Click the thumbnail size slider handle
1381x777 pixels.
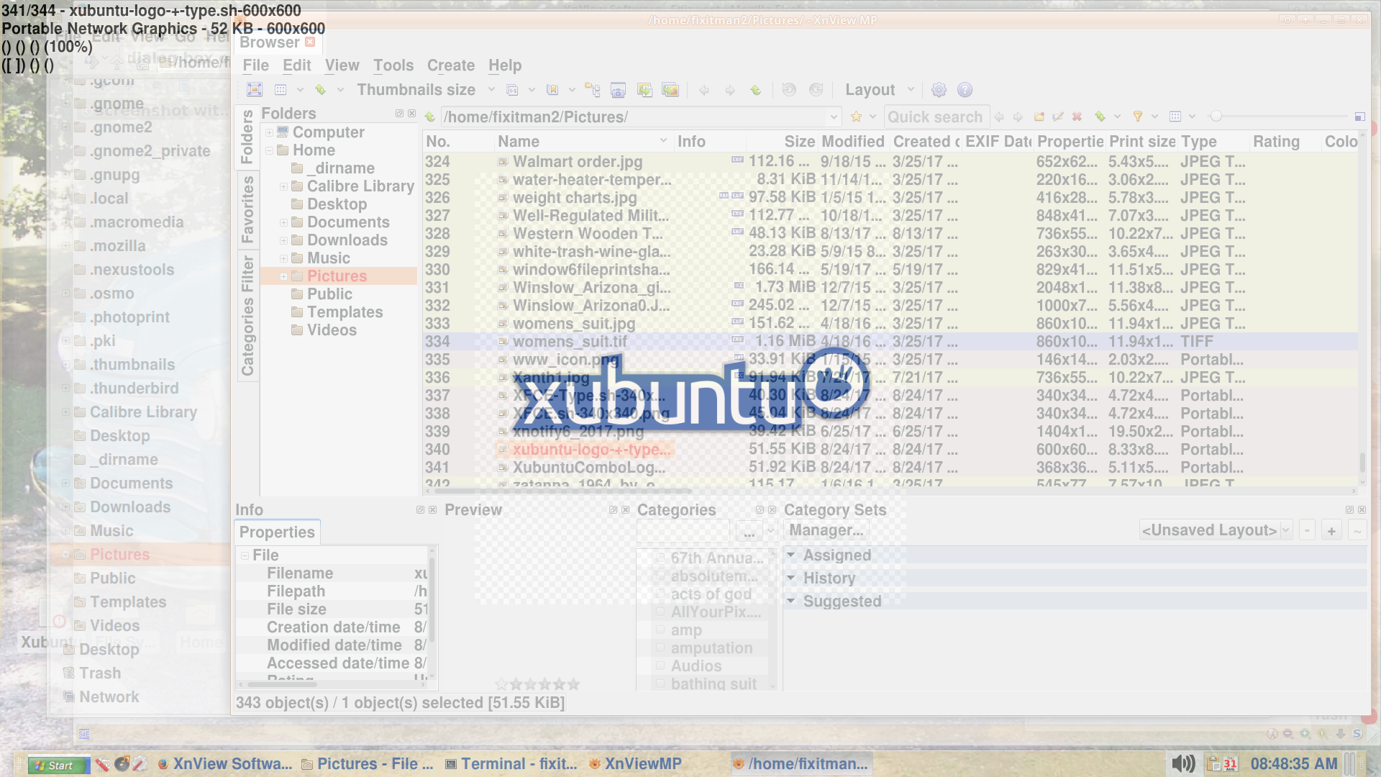point(1216,117)
